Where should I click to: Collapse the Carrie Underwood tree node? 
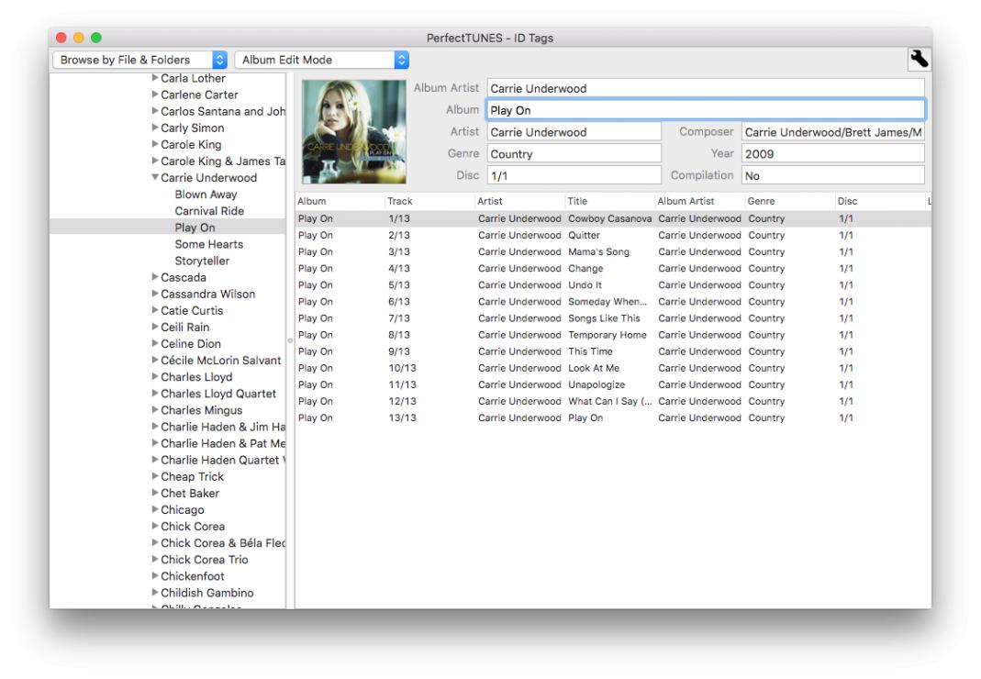coord(155,178)
